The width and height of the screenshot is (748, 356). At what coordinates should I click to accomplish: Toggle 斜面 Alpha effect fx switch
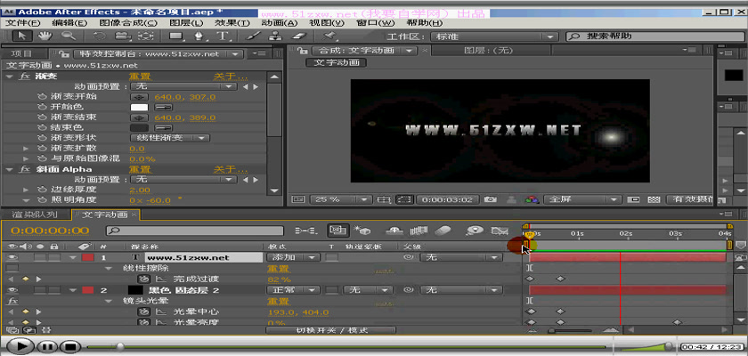coord(25,169)
